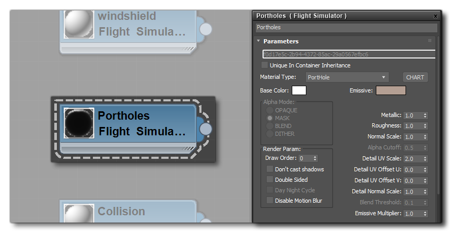Click the Detail UV Offset U field
Viewport: 452px width, 233px height.
point(413,170)
